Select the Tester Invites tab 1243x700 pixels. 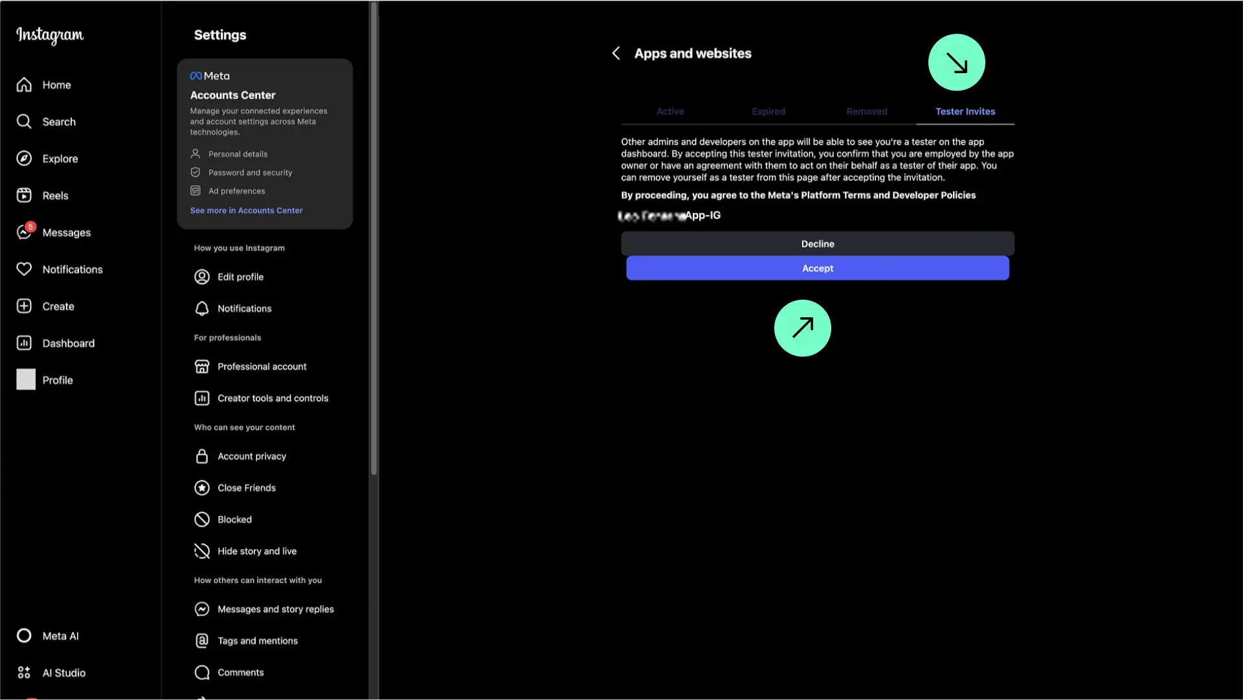click(965, 111)
